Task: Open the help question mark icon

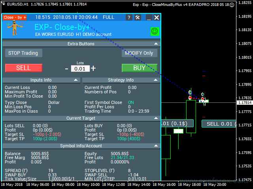Action: pos(129,18)
